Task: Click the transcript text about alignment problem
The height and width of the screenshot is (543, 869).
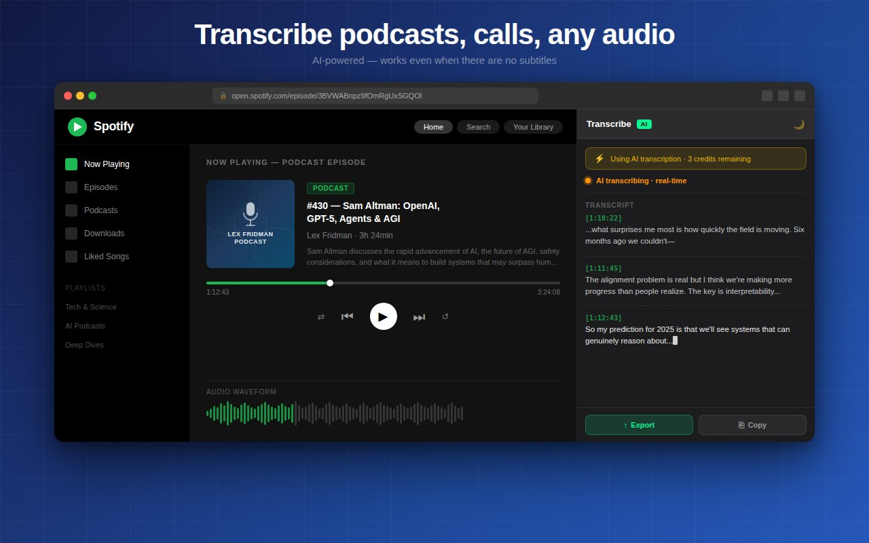Action: coord(688,285)
